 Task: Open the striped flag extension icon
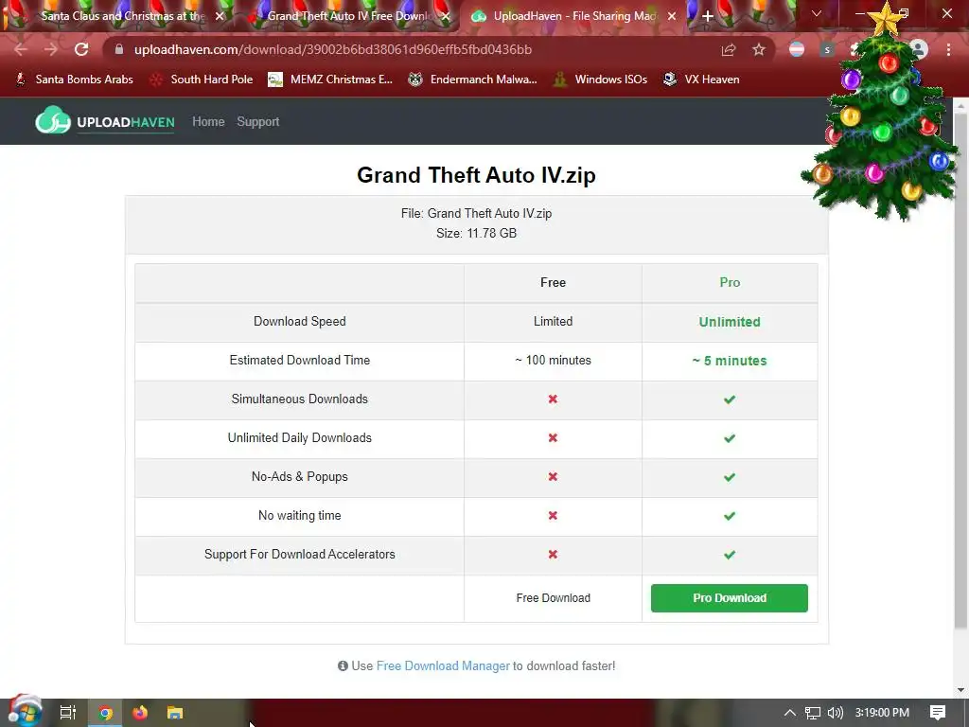pyautogui.click(x=797, y=49)
